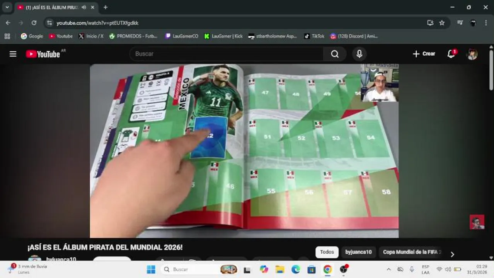Image resolution: width=494 pixels, height=278 pixels.
Task: Open YouTube notifications bell
Action: pos(451,54)
